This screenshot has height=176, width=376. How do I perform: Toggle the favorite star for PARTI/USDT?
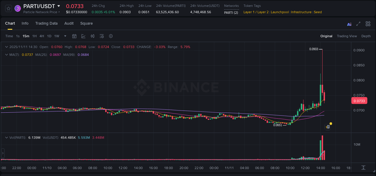click(8, 8)
